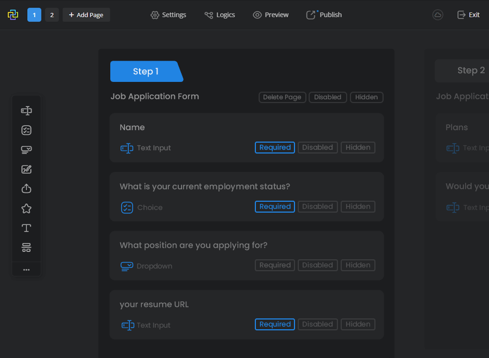
Task: Toggle Disabled on the resume URL field
Action: pyautogui.click(x=317, y=324)
